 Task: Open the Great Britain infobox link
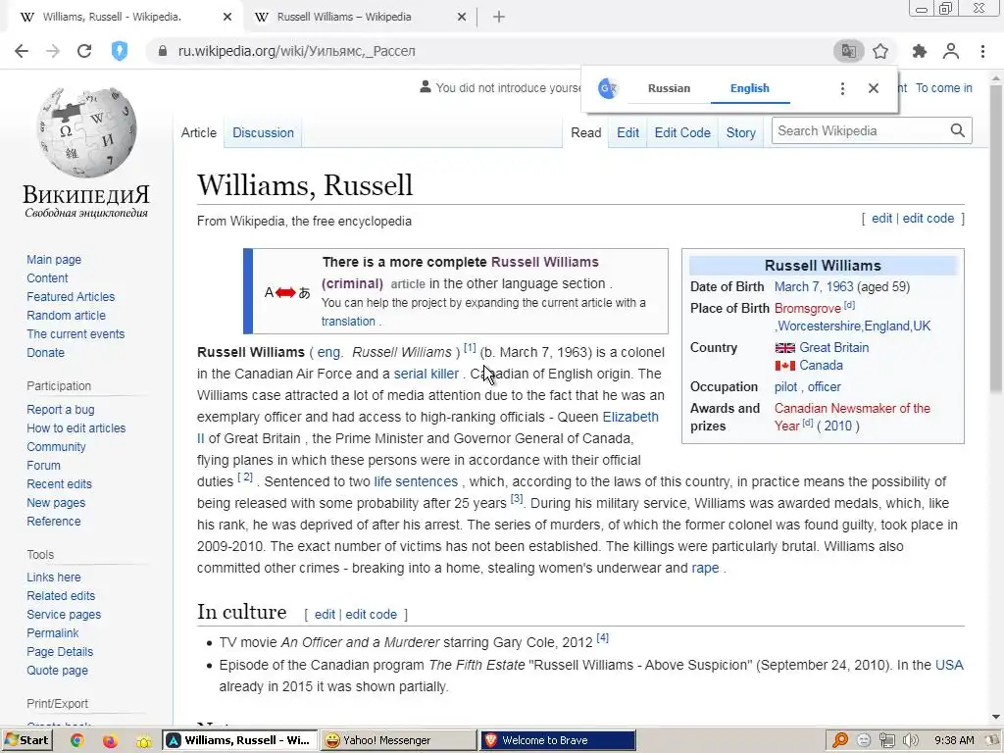click(833, 347)
